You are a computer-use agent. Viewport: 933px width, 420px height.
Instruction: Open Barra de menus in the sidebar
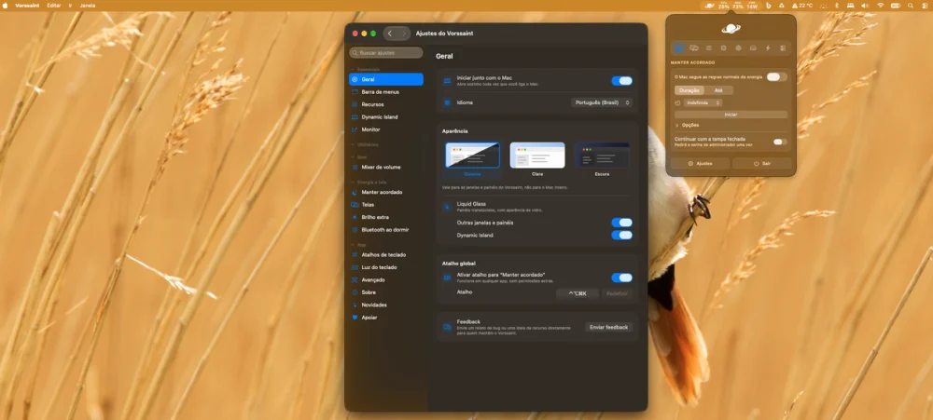pyautogui.click(x=386, y=92)
